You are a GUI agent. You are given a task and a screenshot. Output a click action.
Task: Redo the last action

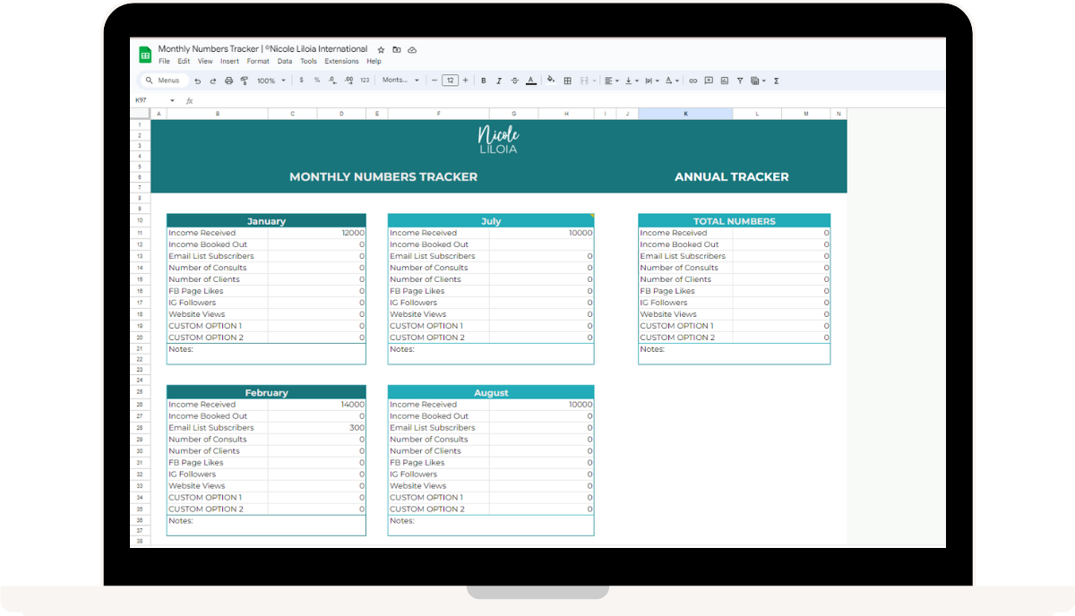pyautogui.click(x=212, y=81)
